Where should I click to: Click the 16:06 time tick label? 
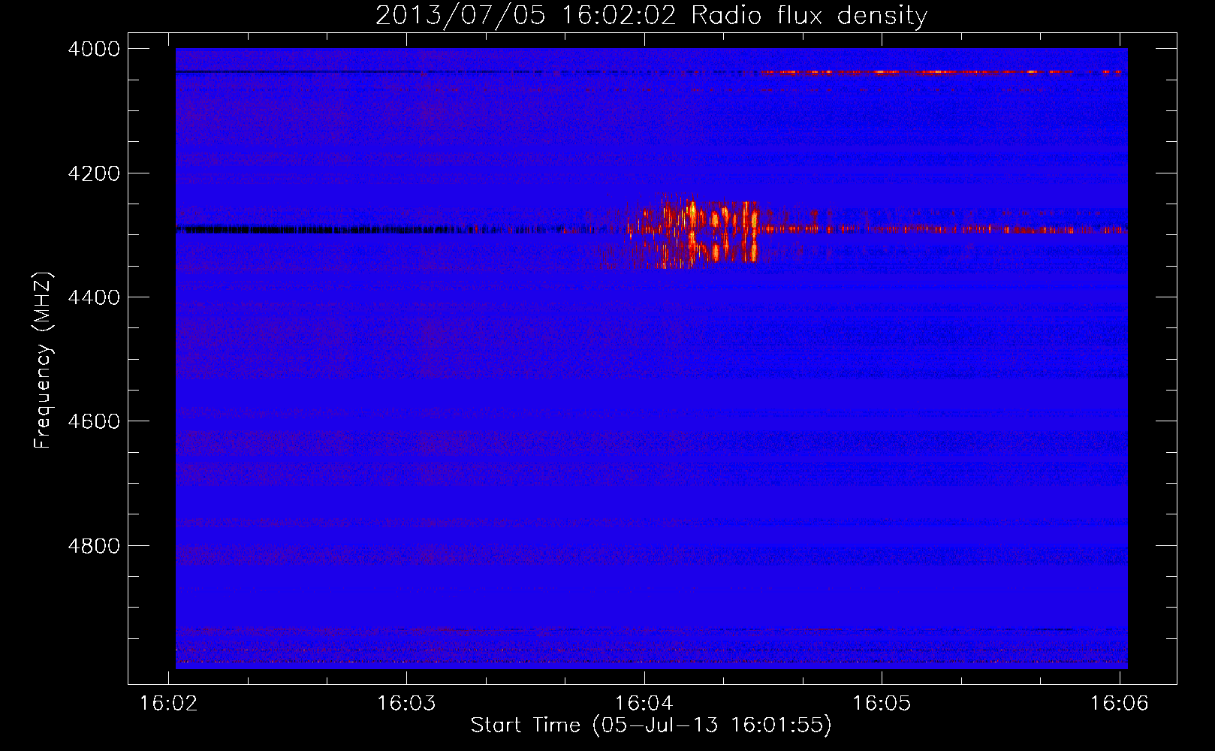coord(1120,703)
